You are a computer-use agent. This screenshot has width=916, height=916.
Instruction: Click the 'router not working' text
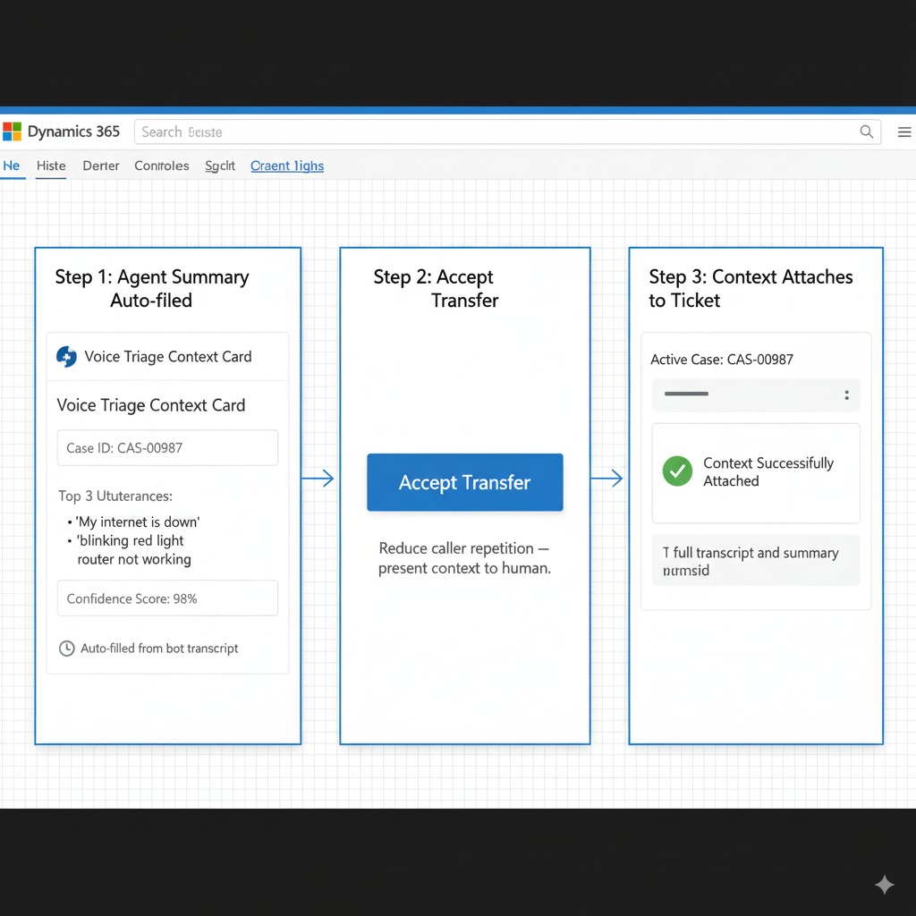[x=134, y=559]
